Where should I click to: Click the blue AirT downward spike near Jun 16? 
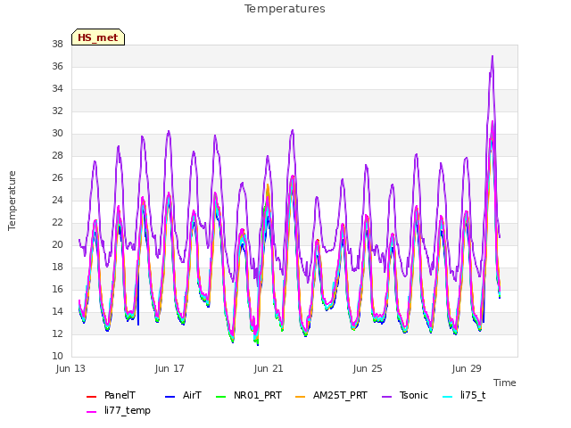point(138,299)
